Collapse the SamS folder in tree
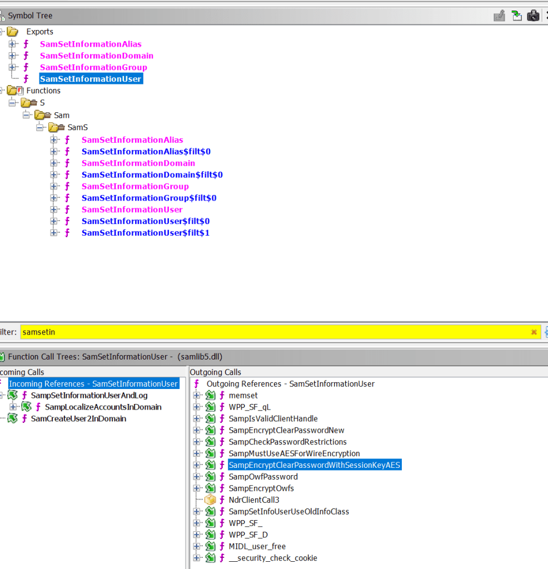 coord(40,128)
